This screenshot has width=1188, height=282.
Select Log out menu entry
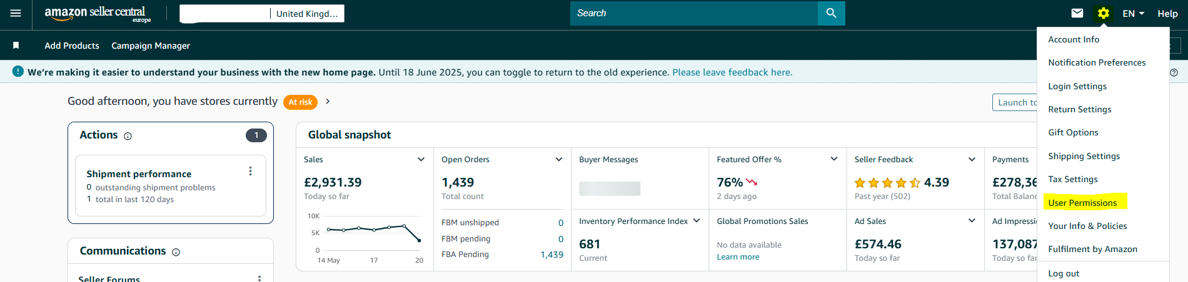pos(1064,273)
